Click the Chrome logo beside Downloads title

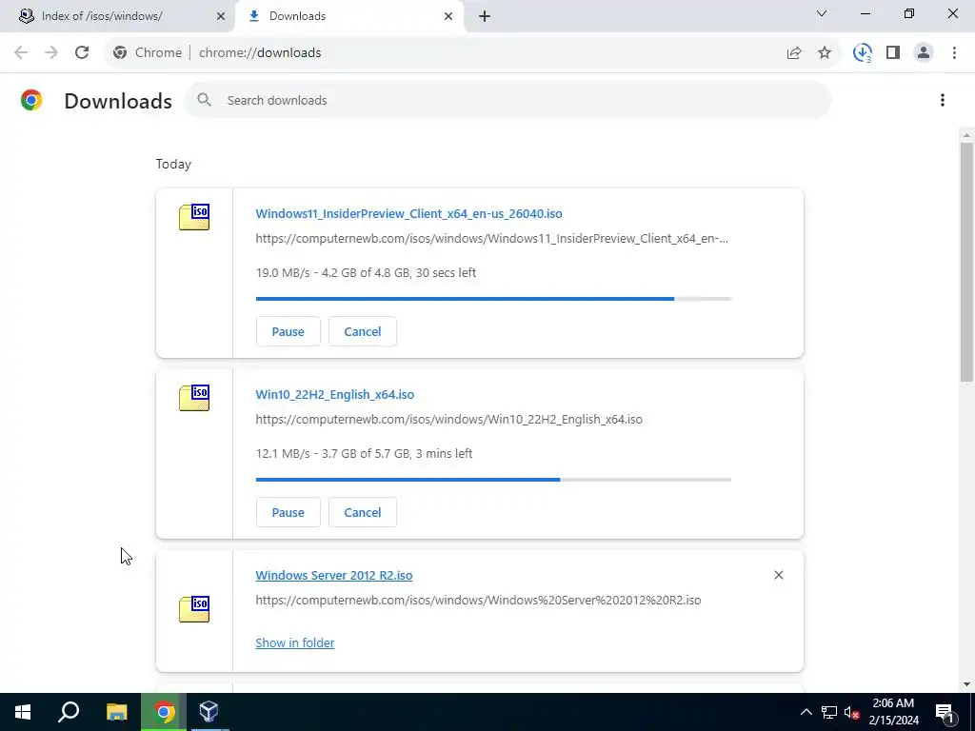[x=31, y=100]
